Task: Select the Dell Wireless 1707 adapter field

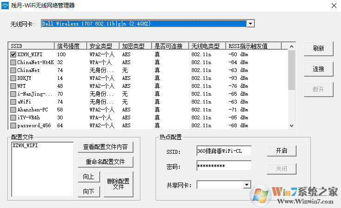Action: (x=144, y=24)
